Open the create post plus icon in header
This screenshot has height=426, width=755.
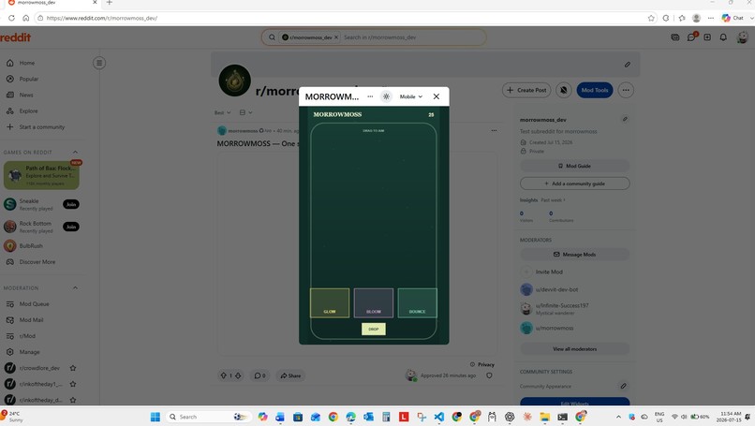tap(707, 37)
